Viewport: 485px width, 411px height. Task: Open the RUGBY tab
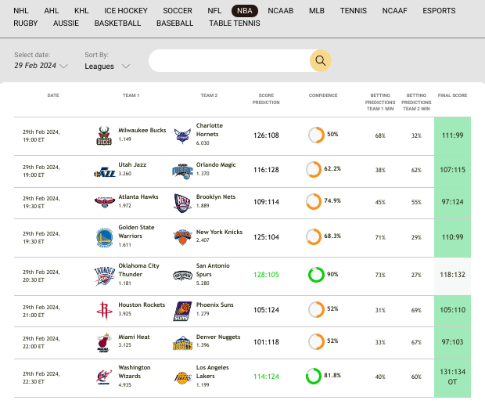pyautogui.click(x=25, y=23)
